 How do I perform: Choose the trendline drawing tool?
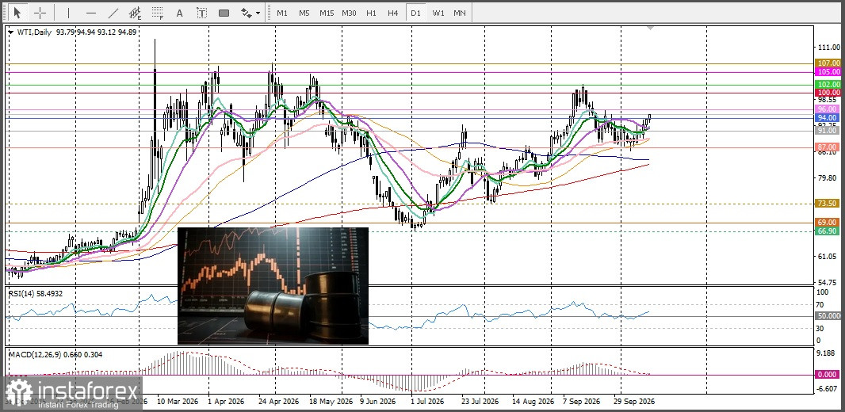tap(113, 13)
